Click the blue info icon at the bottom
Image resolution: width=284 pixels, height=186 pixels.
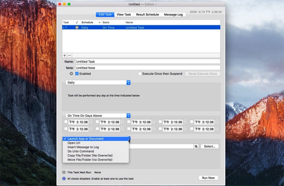64,178
